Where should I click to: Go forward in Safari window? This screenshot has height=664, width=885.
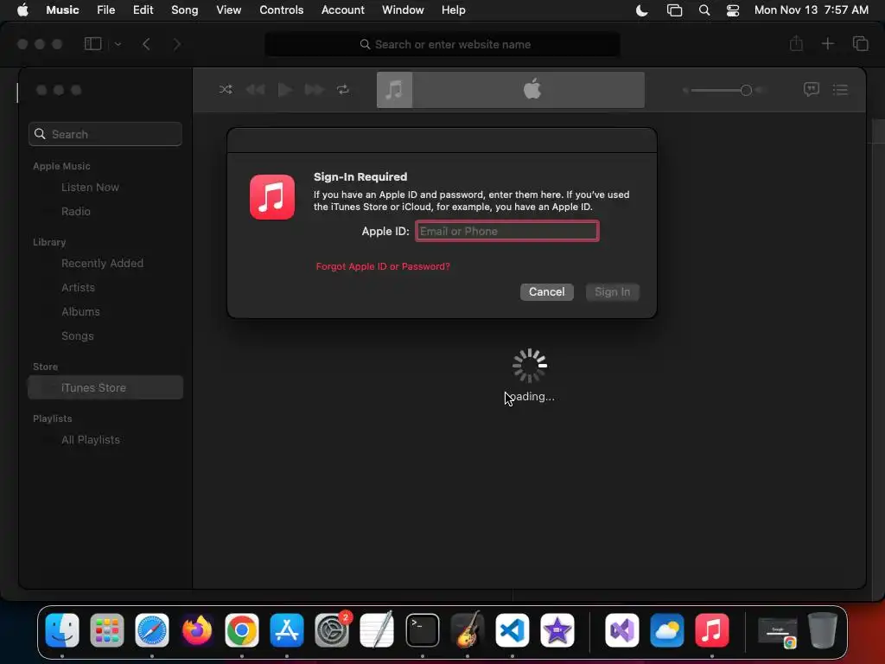point(176,44)
